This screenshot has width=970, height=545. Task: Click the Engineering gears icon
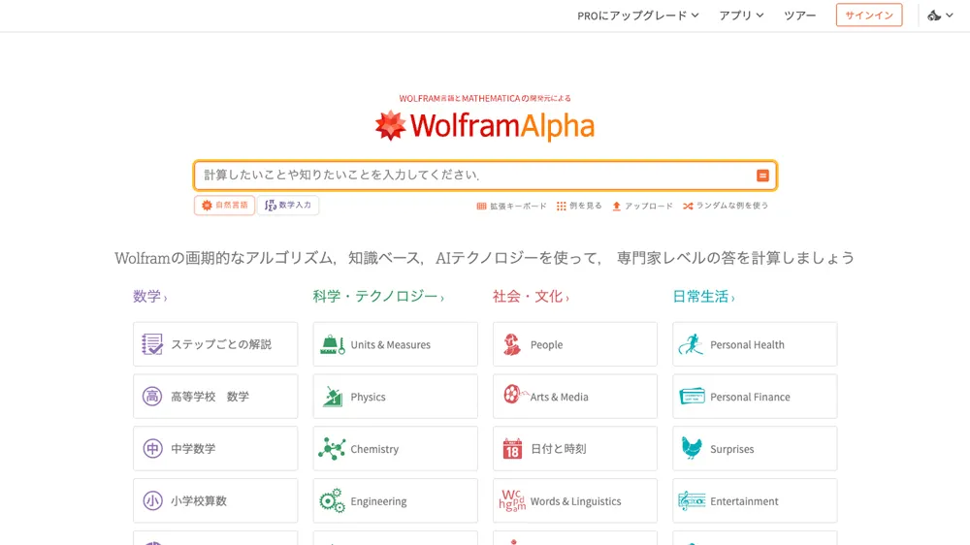point(332,500)
